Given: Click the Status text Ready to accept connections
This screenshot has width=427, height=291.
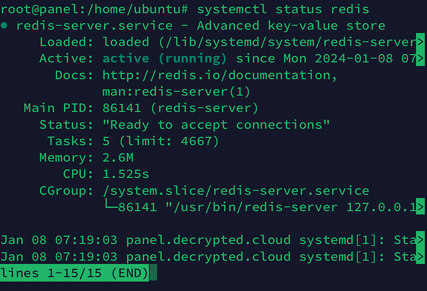Looking at the screenshot, I should coord(216,125).
